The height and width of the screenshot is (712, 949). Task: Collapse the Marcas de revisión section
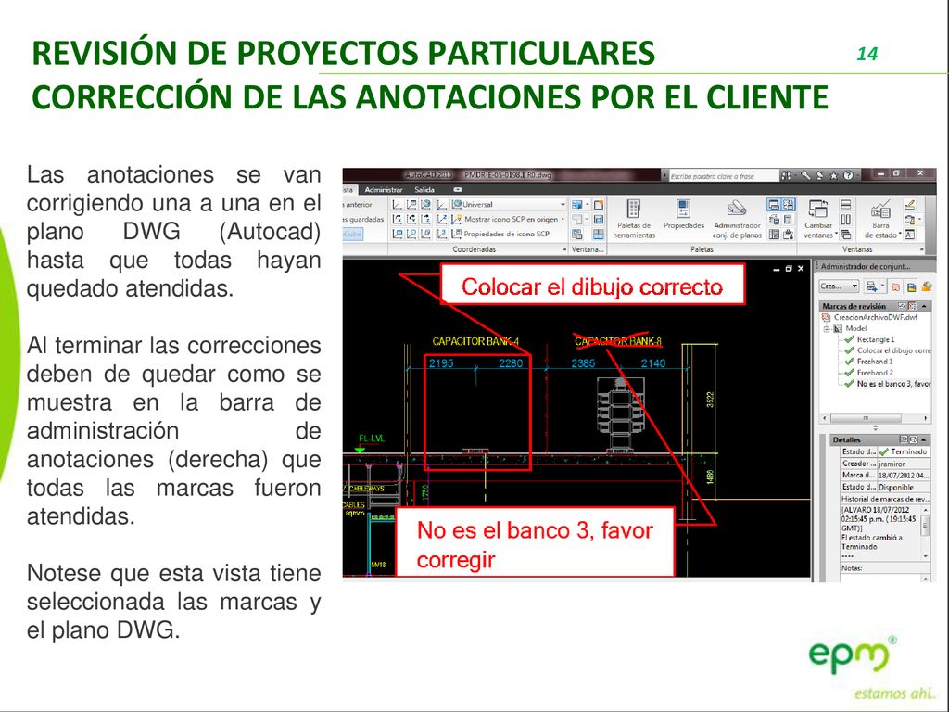[x=924, y=306]
